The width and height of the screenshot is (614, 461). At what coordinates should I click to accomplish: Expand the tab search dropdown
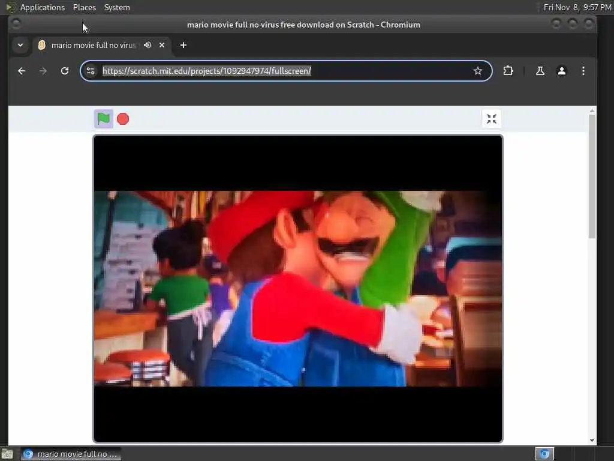[20, 45]
